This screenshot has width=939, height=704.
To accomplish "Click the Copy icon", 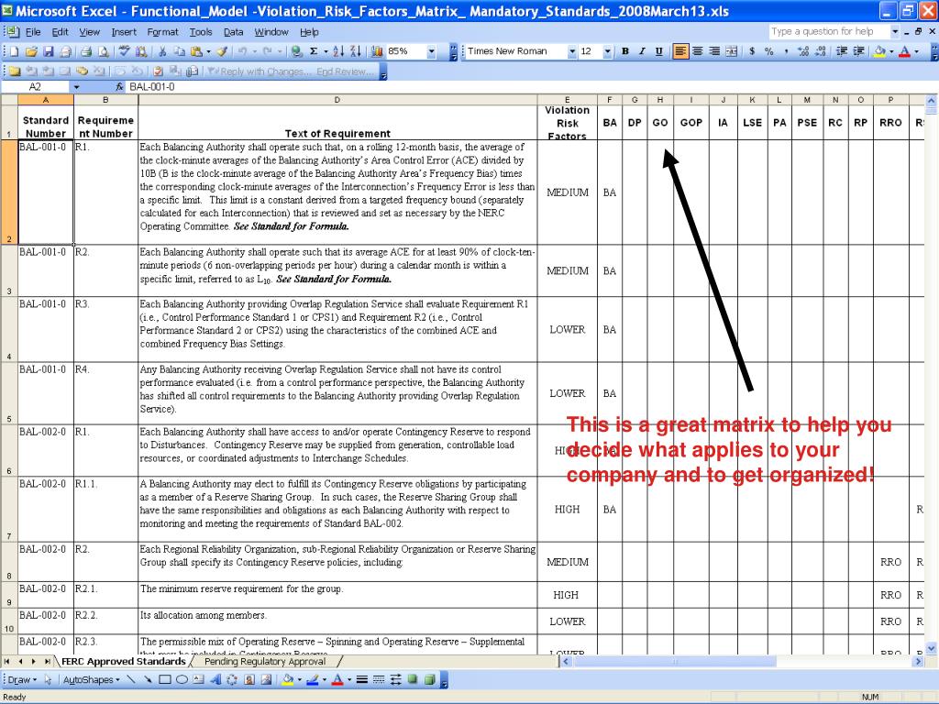I will 179,52.
